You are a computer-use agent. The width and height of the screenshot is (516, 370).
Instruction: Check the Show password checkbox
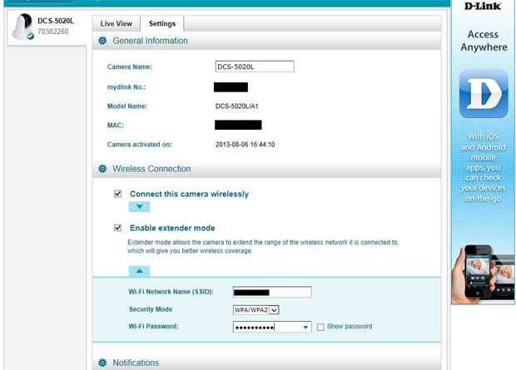point(320,327)
